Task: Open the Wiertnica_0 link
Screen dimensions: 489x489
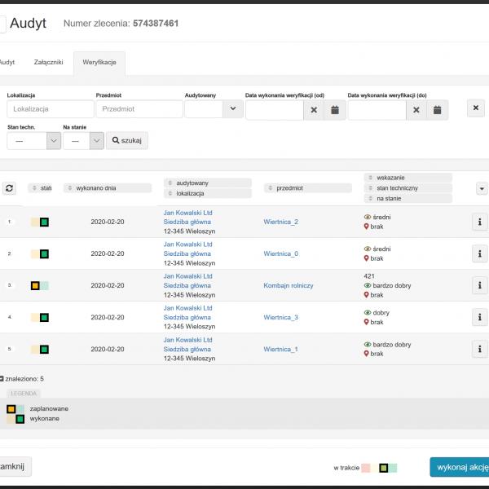Action: tap(280, 253)
